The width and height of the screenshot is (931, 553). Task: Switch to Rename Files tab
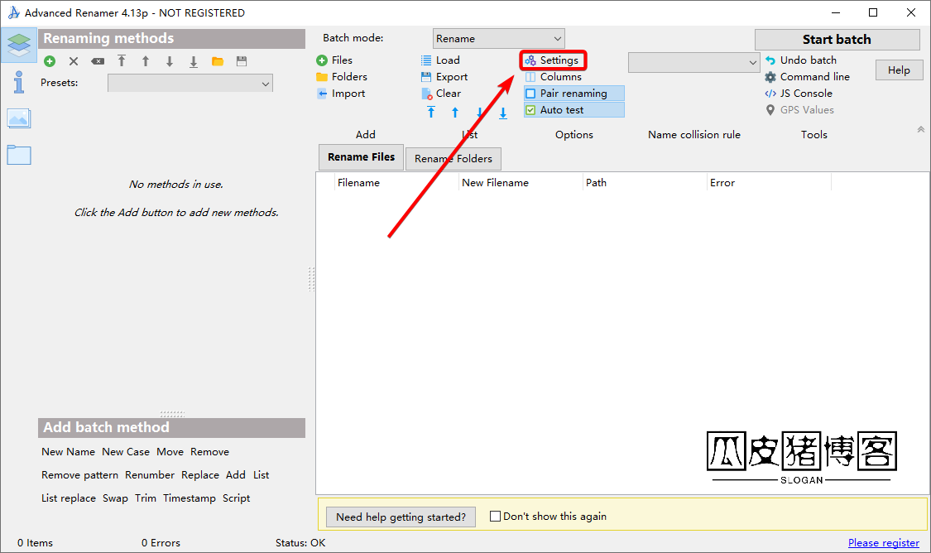click(x=361, y=156)
